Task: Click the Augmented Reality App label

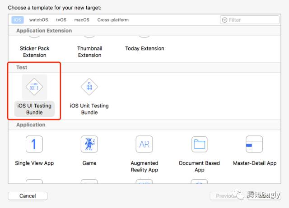Action: (x=144, y=166)
